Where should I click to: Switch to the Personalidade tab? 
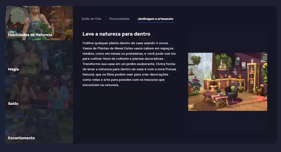pos(119,19)
